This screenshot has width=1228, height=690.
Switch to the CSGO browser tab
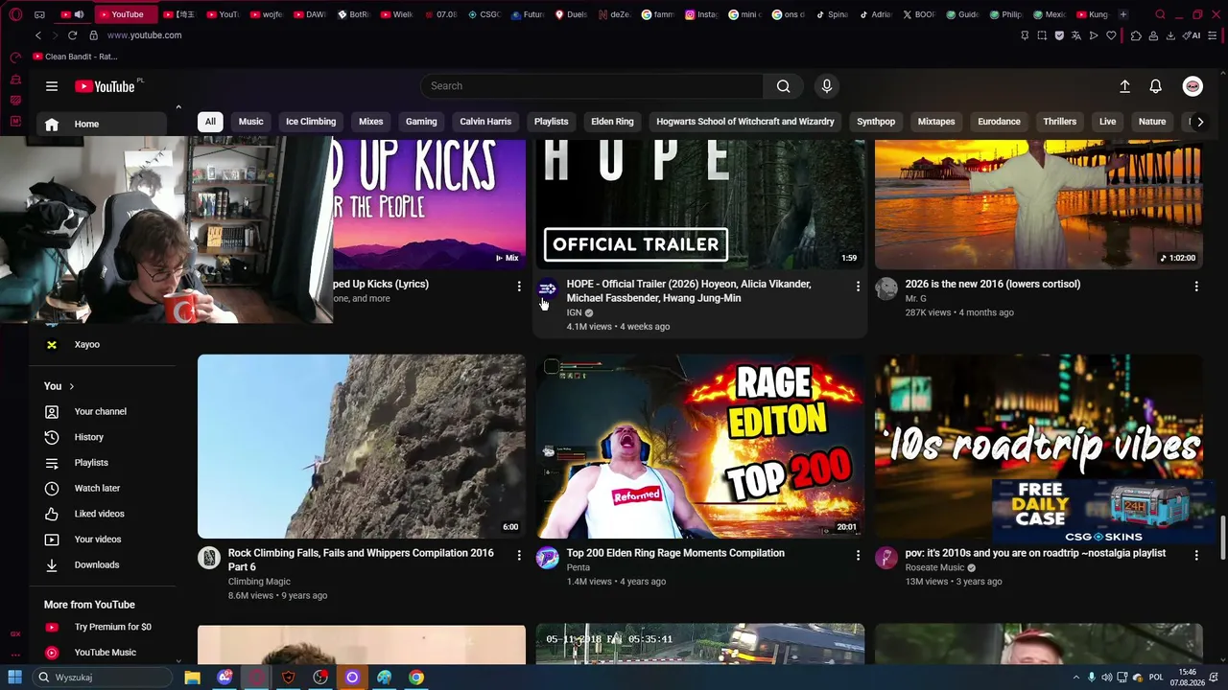(485, 14)
